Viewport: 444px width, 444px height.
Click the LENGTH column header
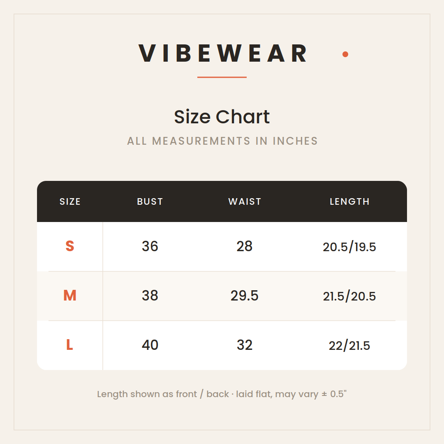[x=350, y=201]
